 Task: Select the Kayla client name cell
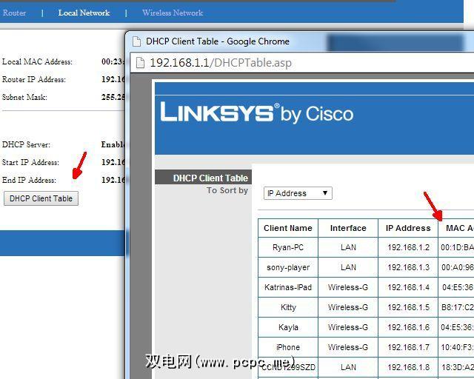pos(288,327)
